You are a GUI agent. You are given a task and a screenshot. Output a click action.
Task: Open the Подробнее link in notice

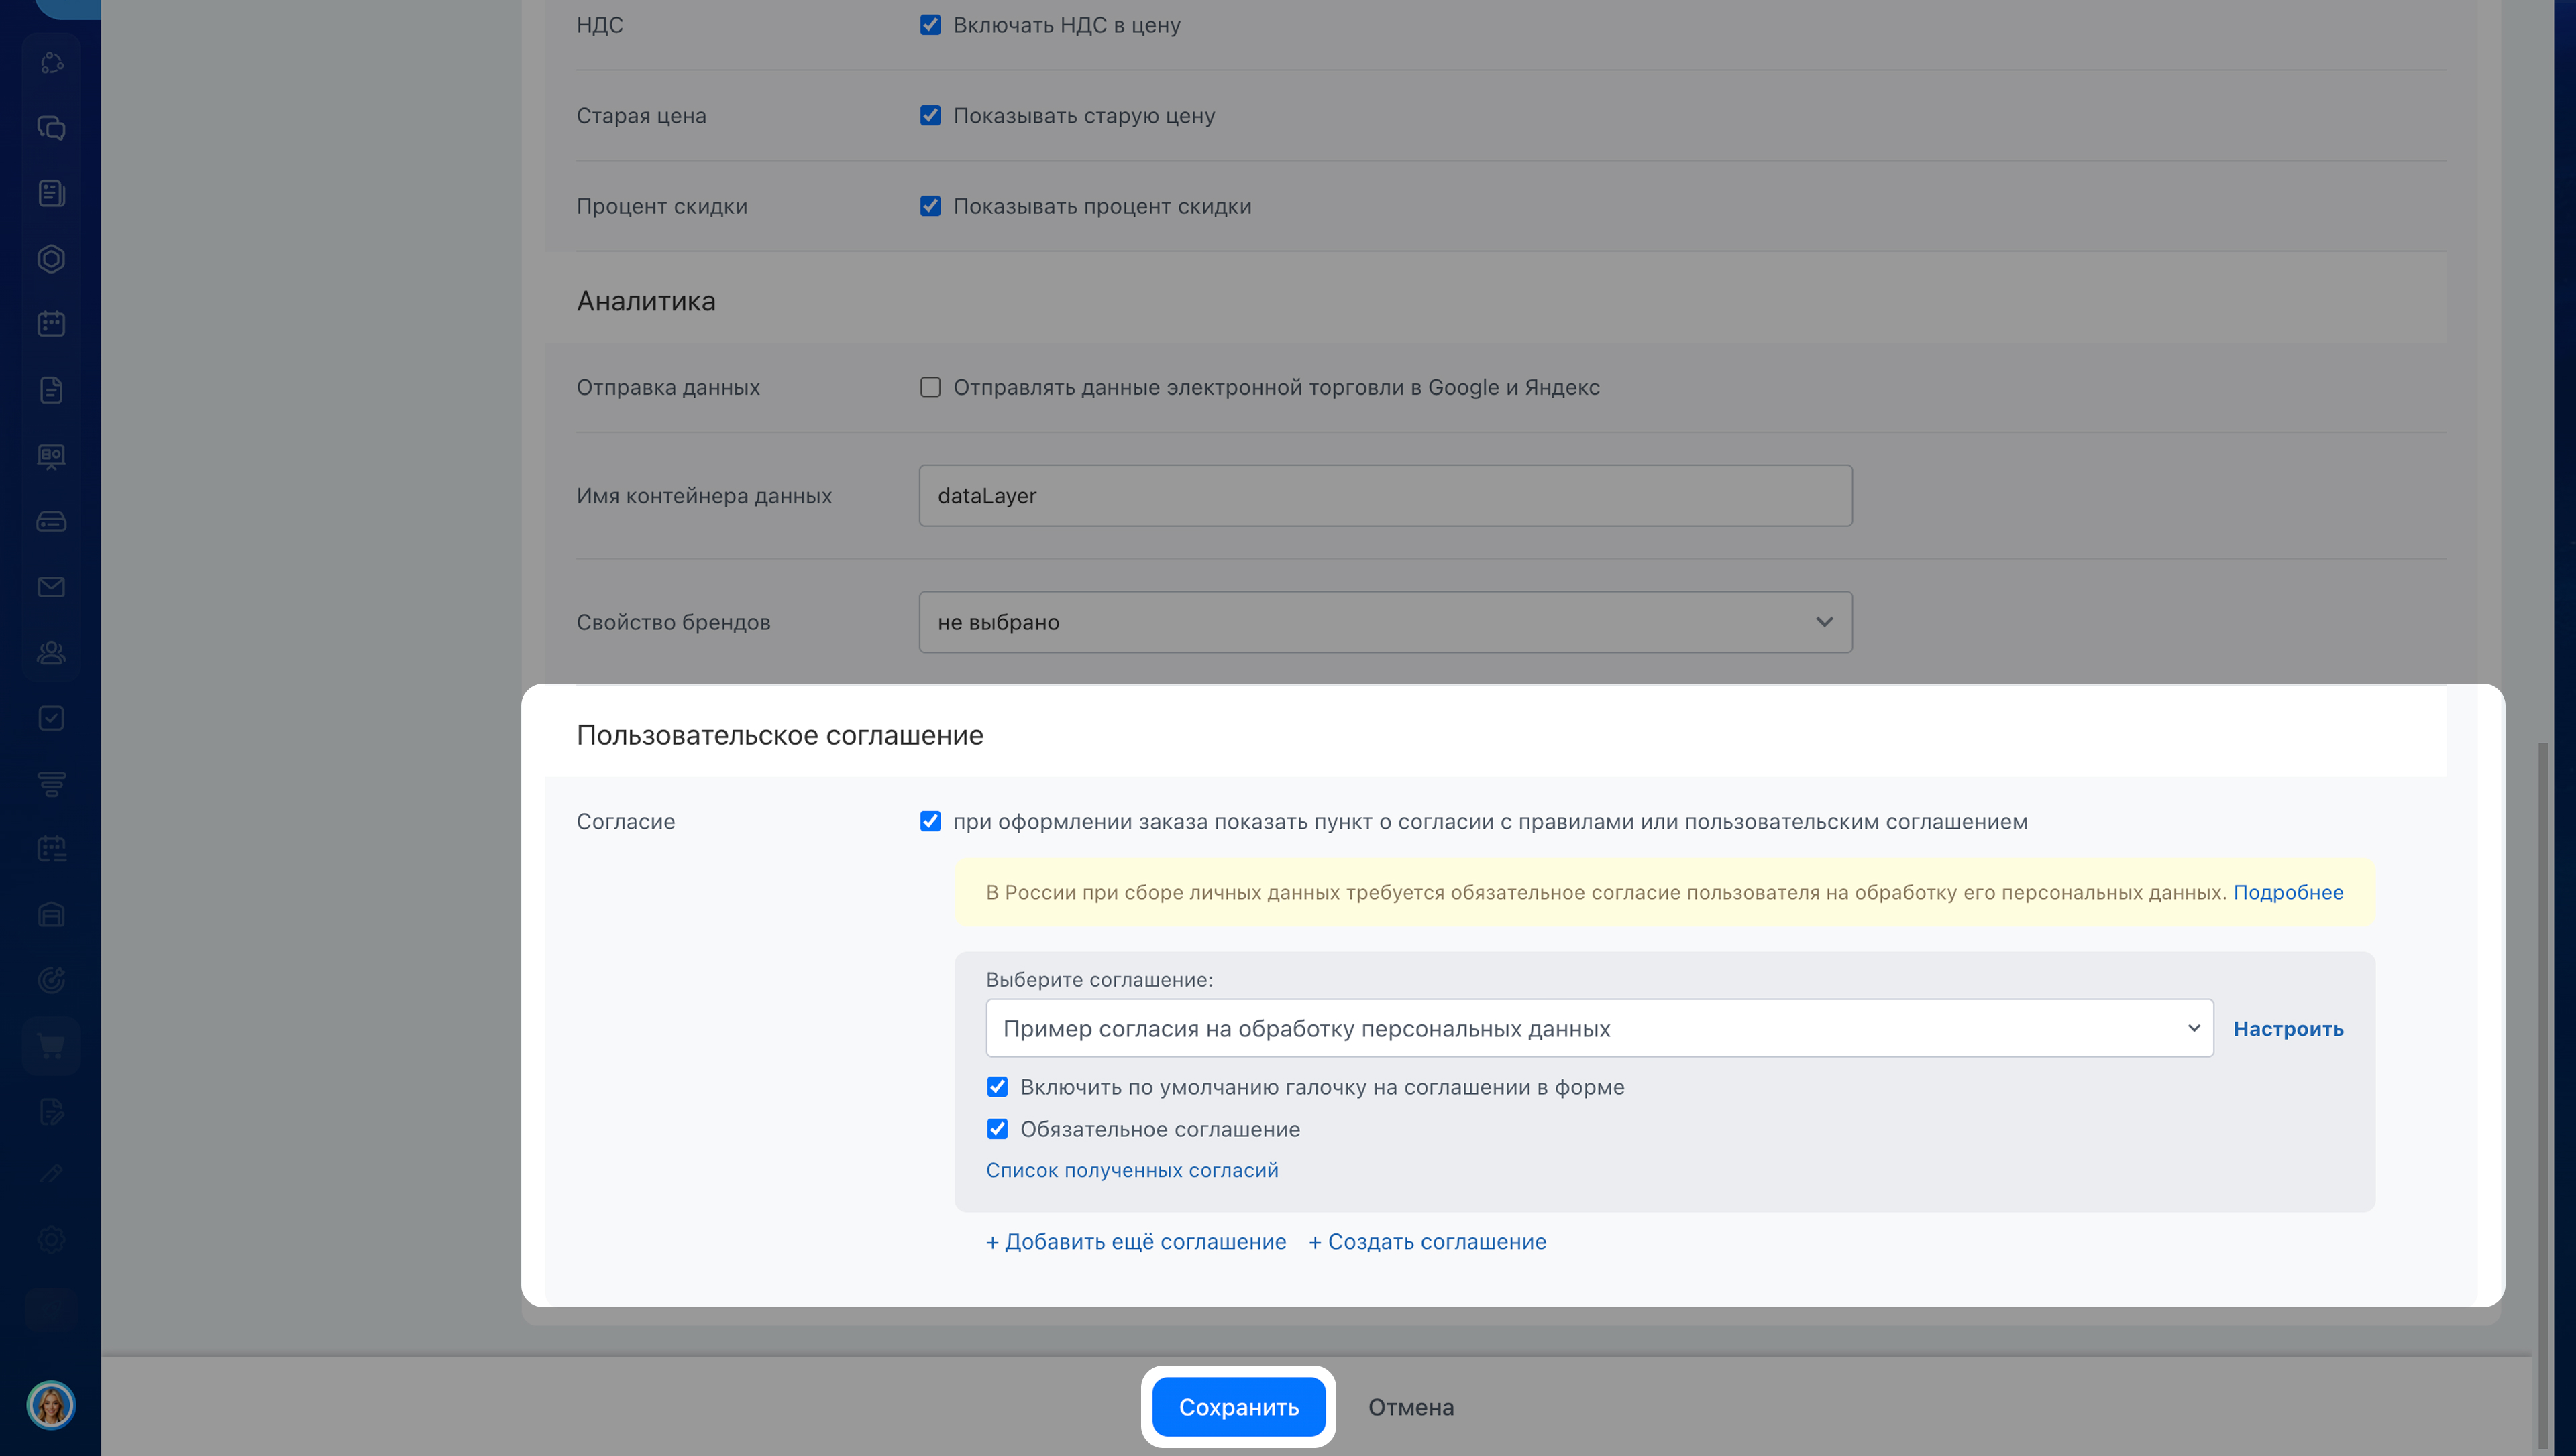point(2288,892)
